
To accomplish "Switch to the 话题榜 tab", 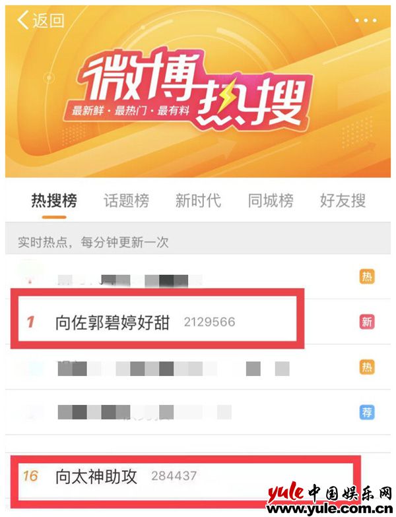I will tap(127, 200).
